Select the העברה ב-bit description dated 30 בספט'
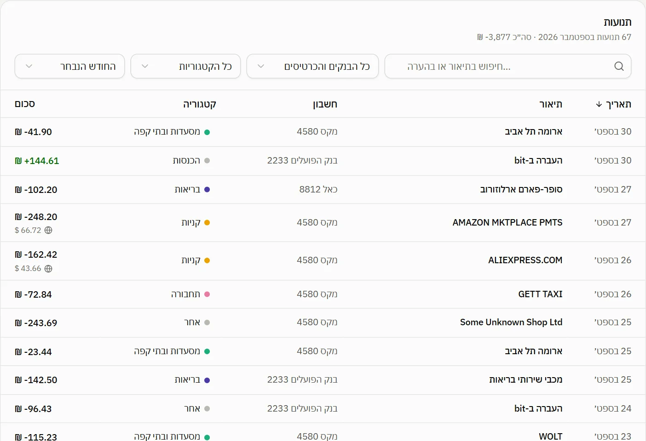 coord(538,160)
